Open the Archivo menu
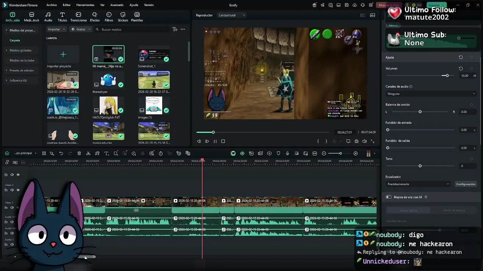 (52, 5)
